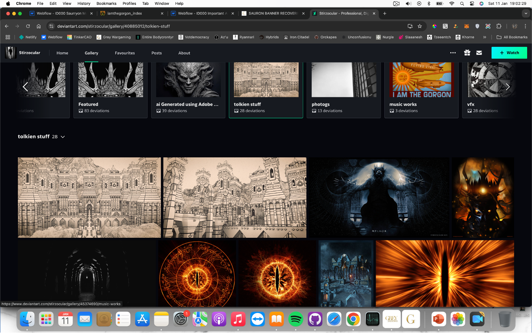Open the ai Generated using Adobe folder
The image size is (532, 333).
[x=188, y=90]
